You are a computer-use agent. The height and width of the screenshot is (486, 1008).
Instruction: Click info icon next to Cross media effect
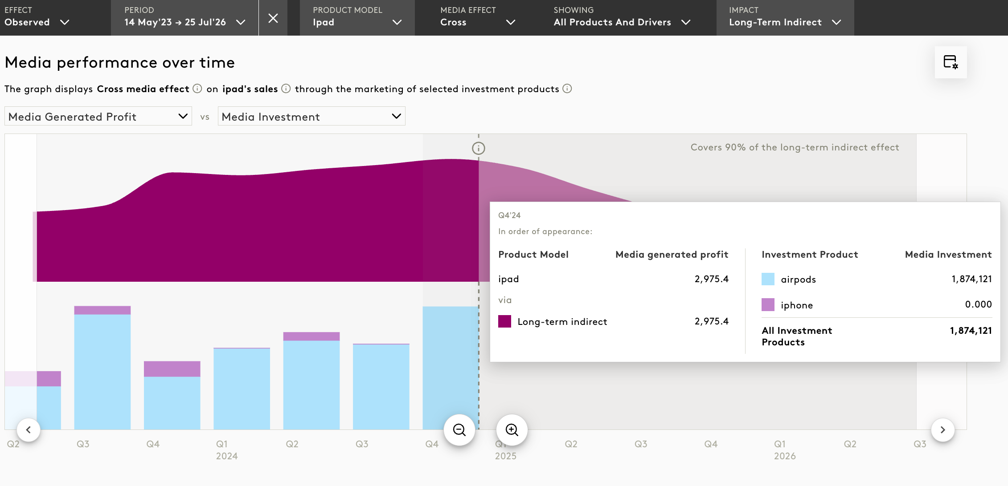click(x=197, y=89)
